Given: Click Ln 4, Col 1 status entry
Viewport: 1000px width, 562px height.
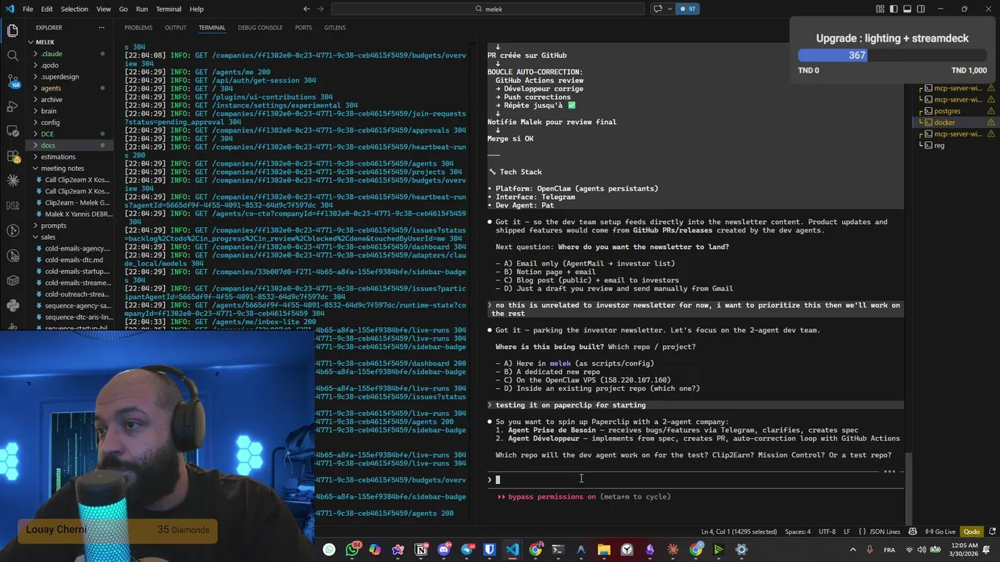Looking at the screenshot, I should coord(739,532).
